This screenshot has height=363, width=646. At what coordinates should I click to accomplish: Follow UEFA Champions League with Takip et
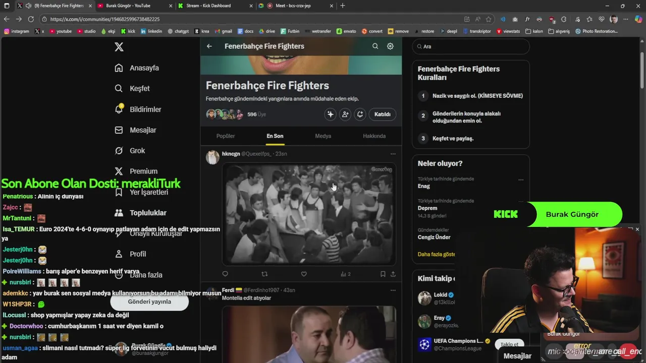click(509, 344)
